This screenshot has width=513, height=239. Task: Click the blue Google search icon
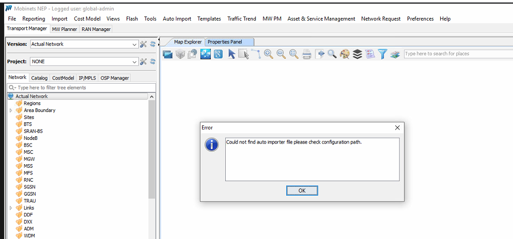click(x=218, y=54)
